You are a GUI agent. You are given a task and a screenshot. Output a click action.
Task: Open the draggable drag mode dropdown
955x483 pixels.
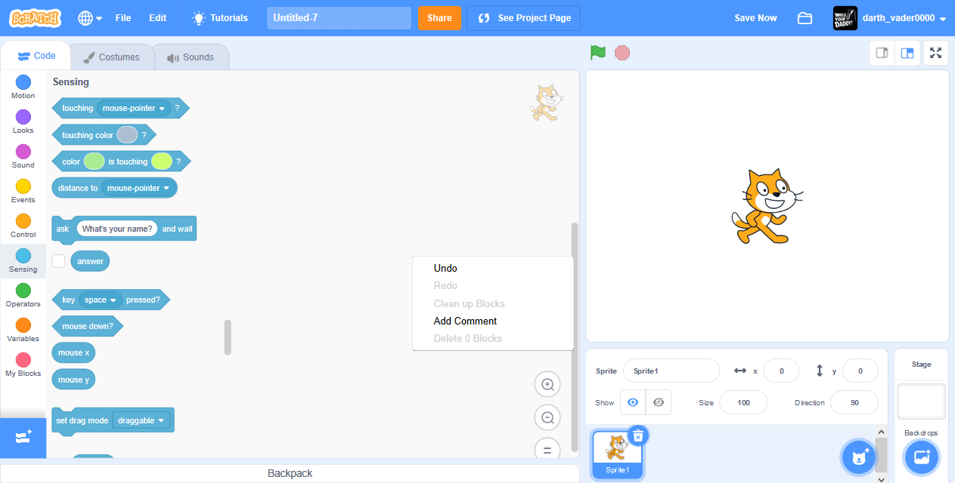[x=141, y=420]
